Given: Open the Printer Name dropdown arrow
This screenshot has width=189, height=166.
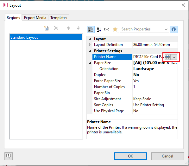Looking at the screenshot, I should click(x=174, y=57).
